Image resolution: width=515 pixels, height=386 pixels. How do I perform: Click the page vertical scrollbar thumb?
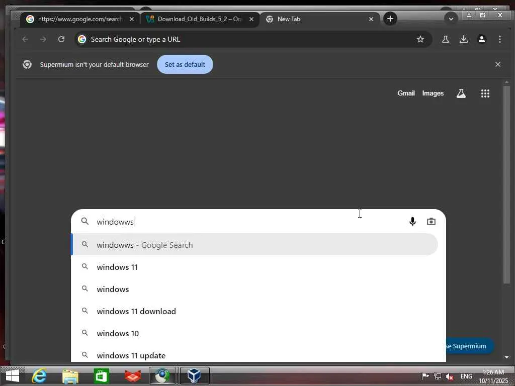pyautogui.click(x=506, y=184)
